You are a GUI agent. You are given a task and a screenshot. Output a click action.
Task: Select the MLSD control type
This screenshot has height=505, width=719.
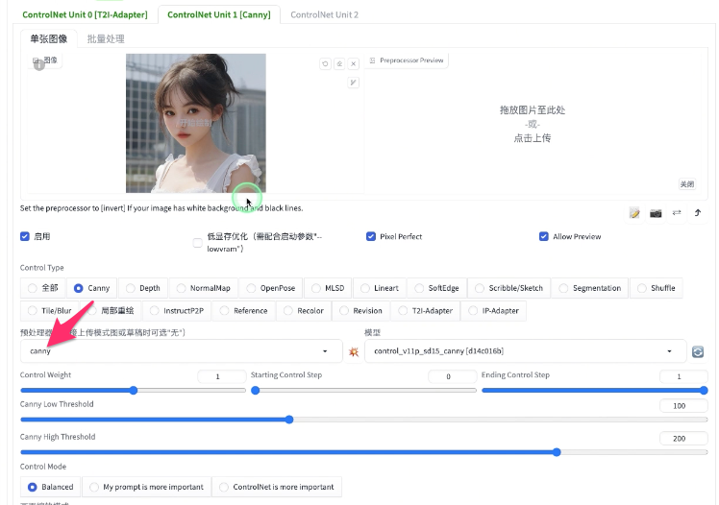[x=328, y=288]
